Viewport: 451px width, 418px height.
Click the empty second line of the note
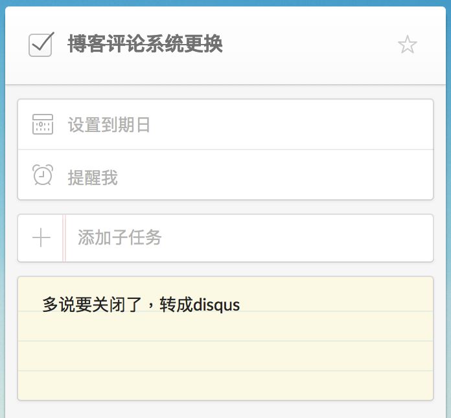pos(225,327)
